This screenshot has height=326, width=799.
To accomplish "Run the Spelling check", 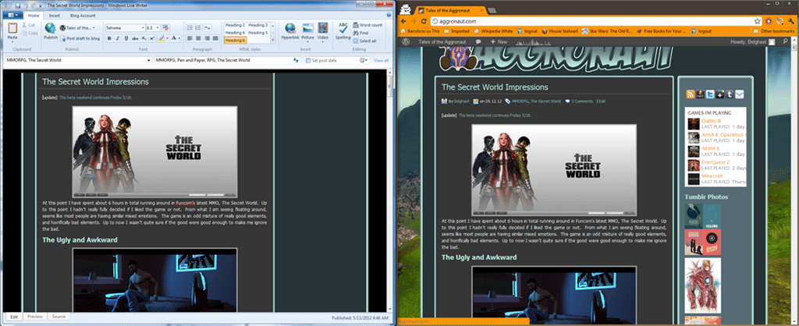I will 343,30.
